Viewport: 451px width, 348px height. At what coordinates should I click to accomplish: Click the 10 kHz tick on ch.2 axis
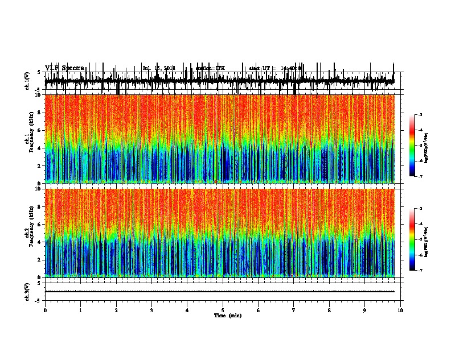(38, 189)
